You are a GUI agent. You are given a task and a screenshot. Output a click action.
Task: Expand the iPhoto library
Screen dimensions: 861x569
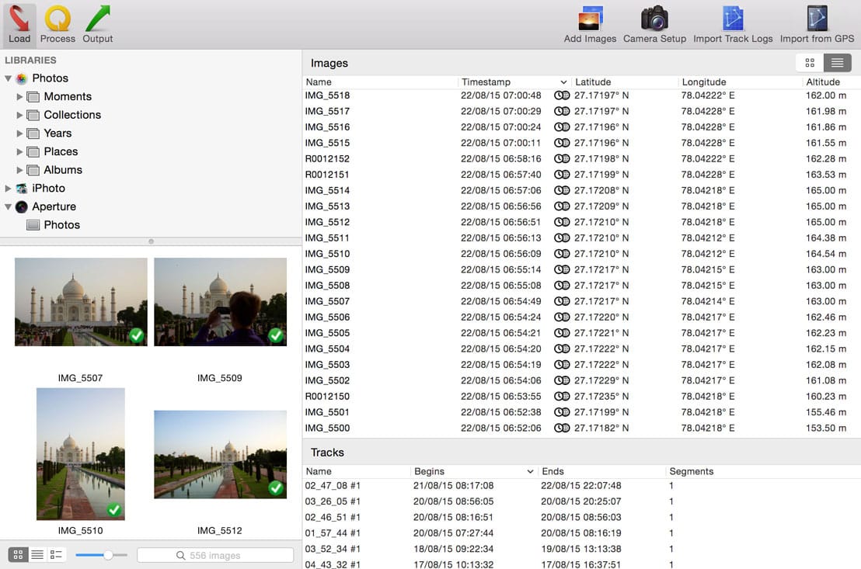click(9, 189)
